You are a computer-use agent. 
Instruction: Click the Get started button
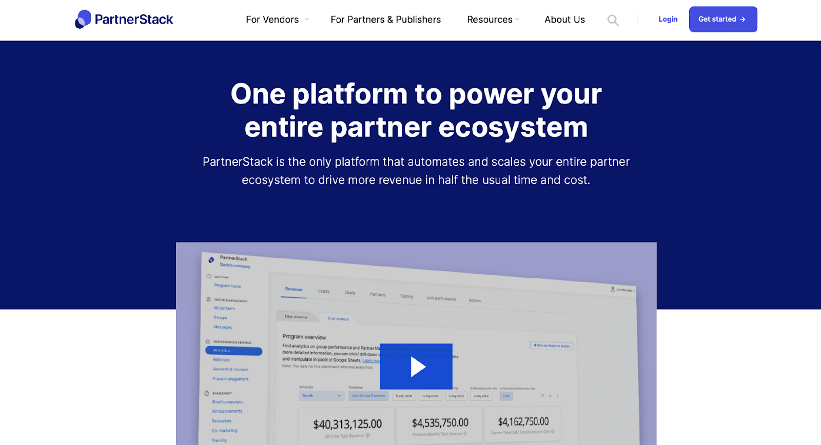click(723, 19)
